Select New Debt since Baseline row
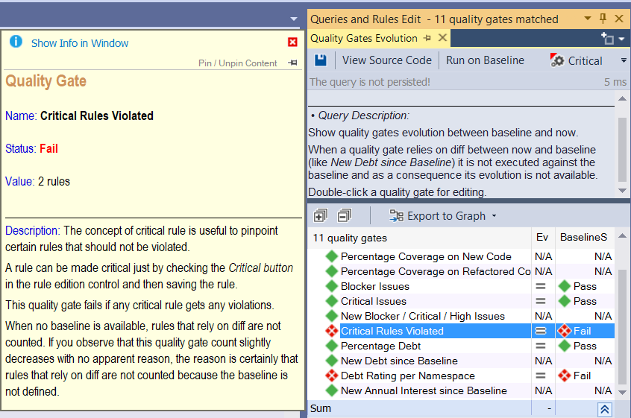The width and height of the screenshot is (631, 418). [x=399, y=361]
